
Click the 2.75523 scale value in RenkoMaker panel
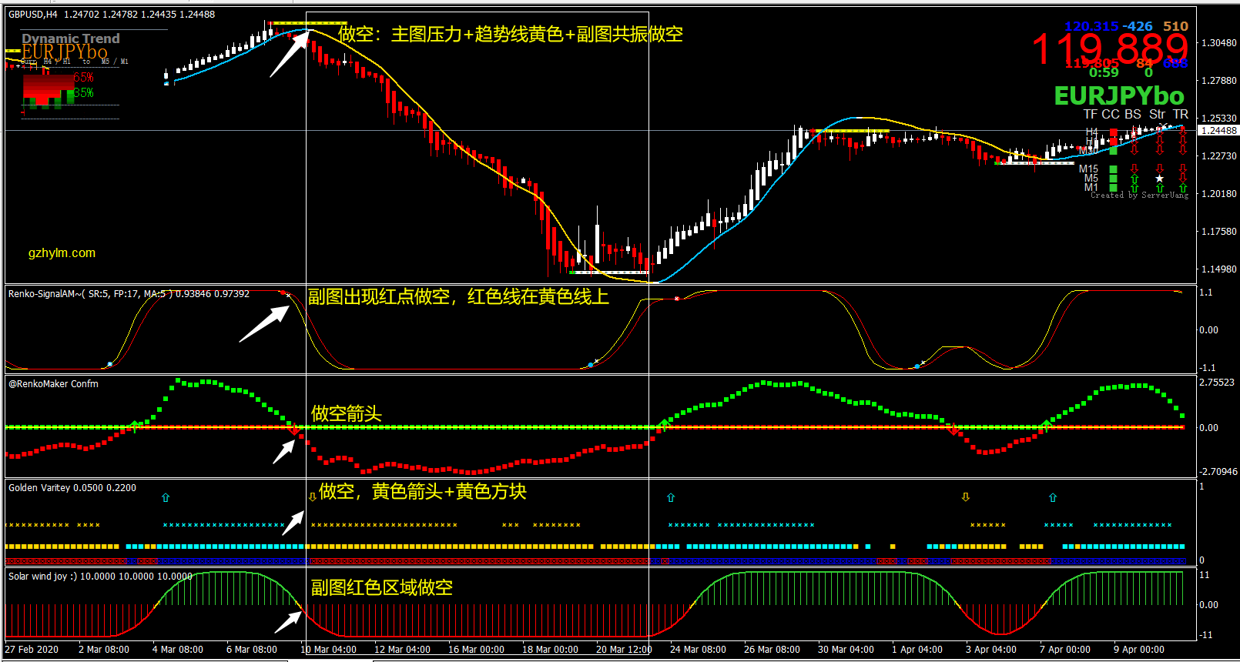tap(1217, 382)
